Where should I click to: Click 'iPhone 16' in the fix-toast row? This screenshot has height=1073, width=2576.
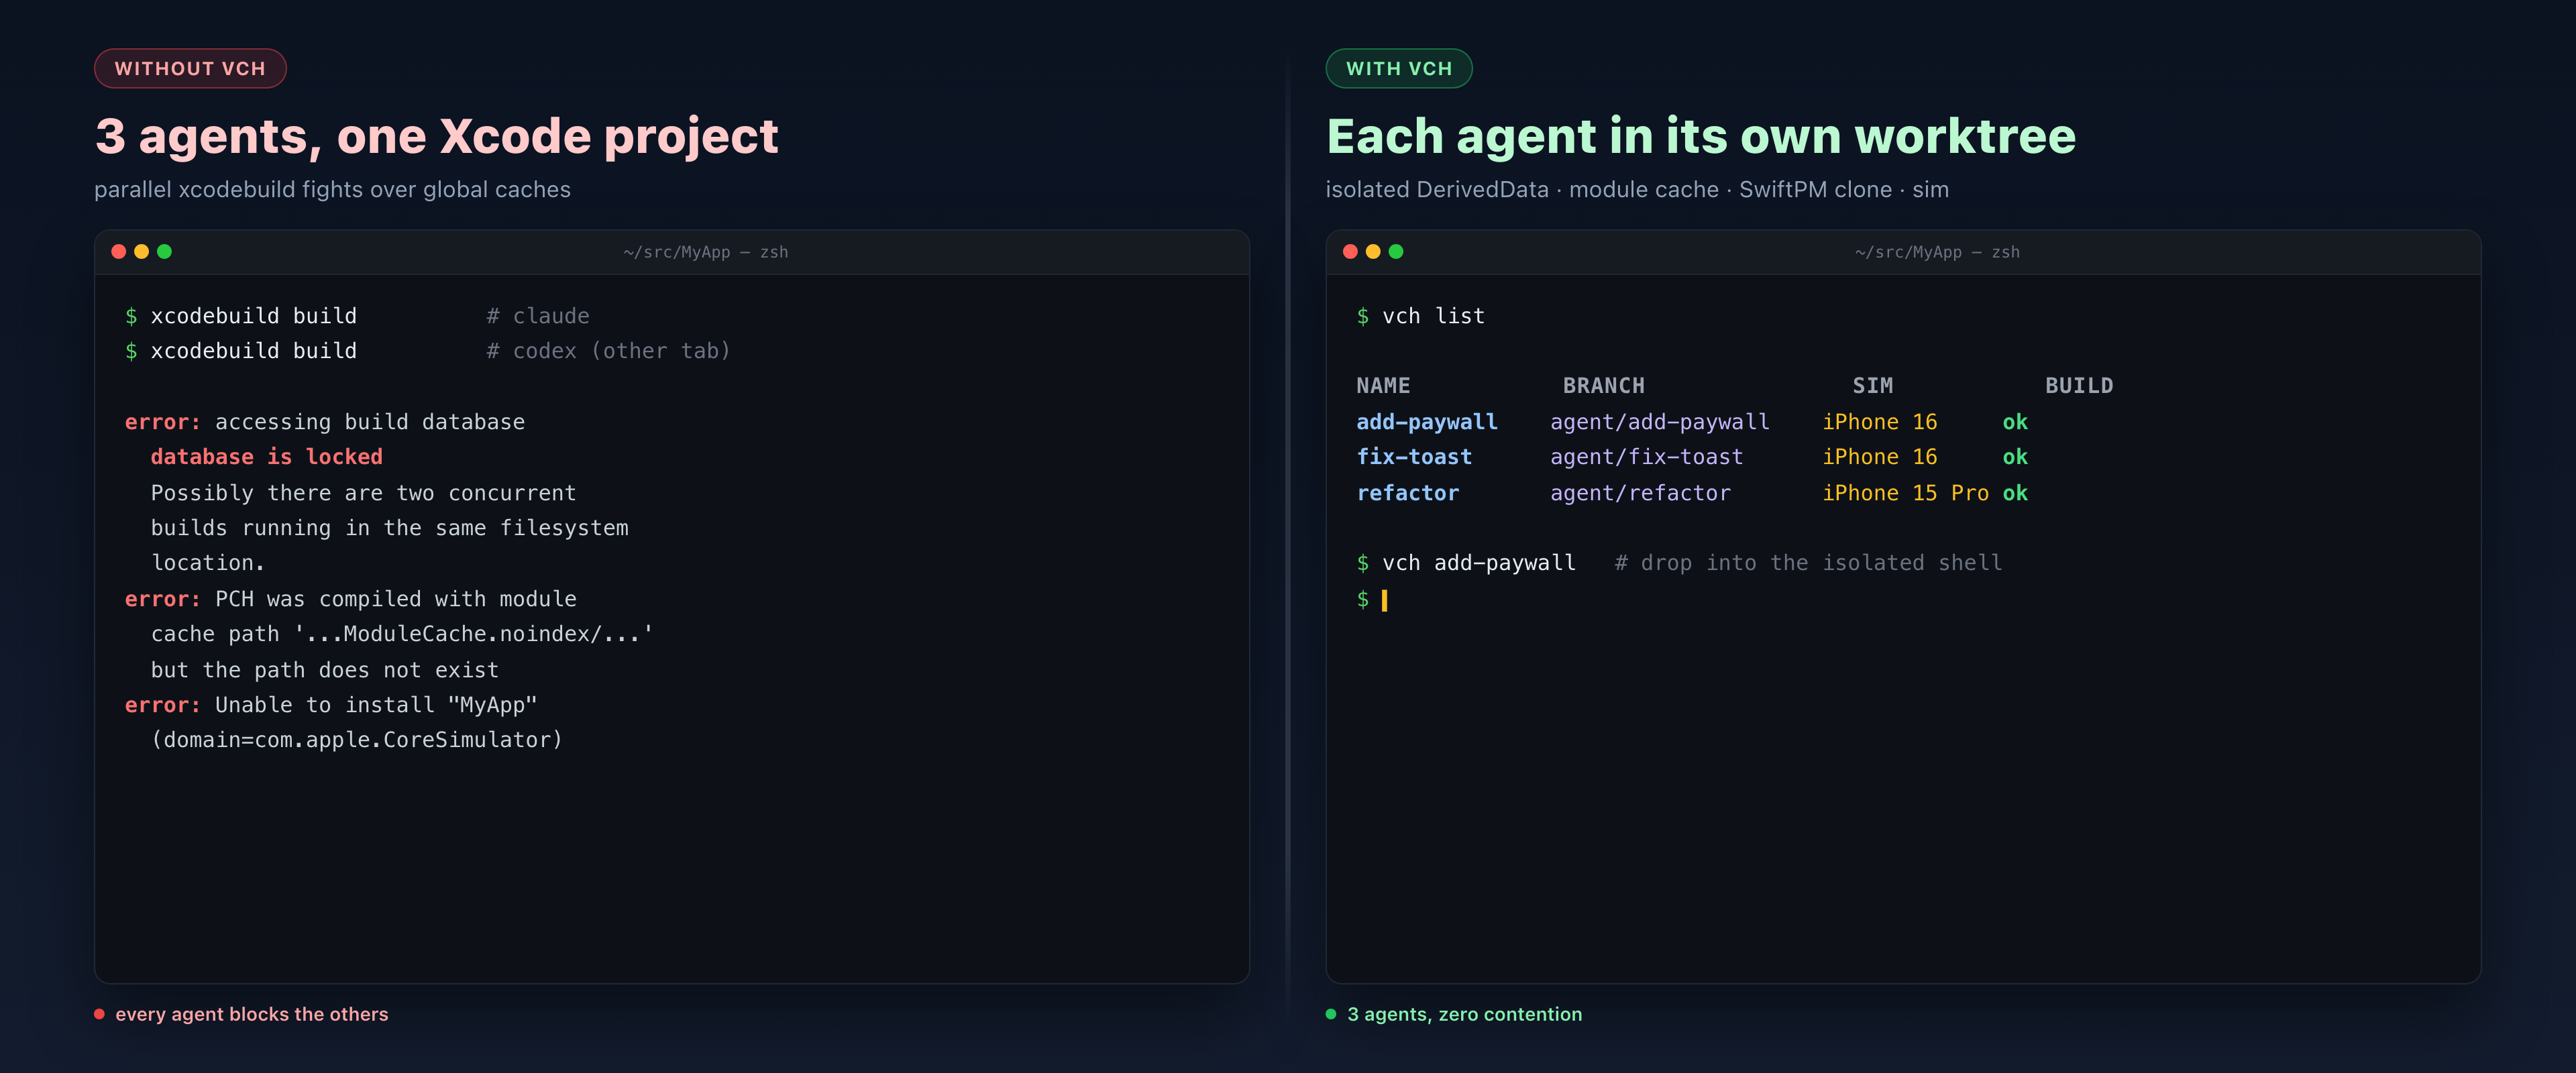click(x=1880, y=457)
